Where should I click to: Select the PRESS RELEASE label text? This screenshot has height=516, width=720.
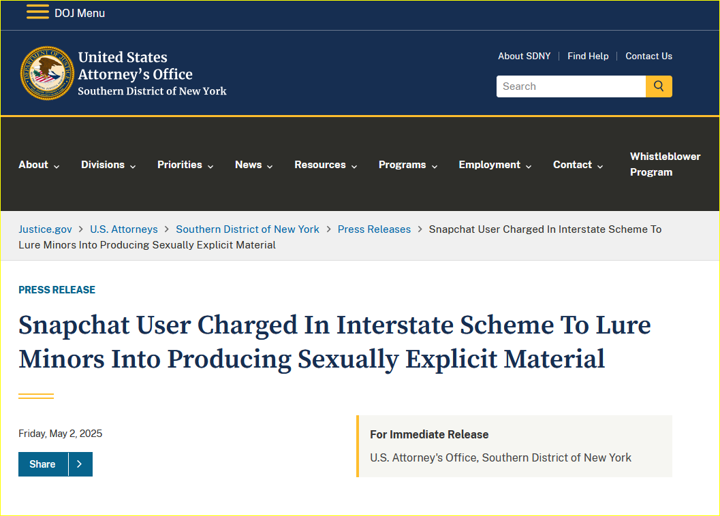click(x=57, y=290)
